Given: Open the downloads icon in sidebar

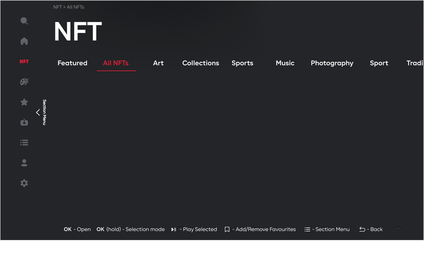Looking at the screenshot, I should point(24,122).
